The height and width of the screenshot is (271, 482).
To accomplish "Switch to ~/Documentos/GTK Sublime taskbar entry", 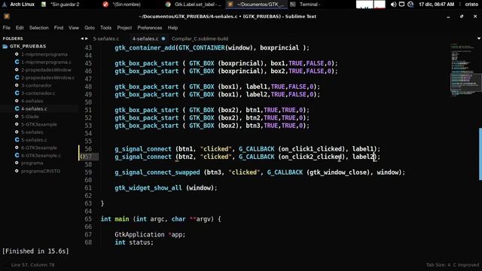I will (x=256, y=5).
